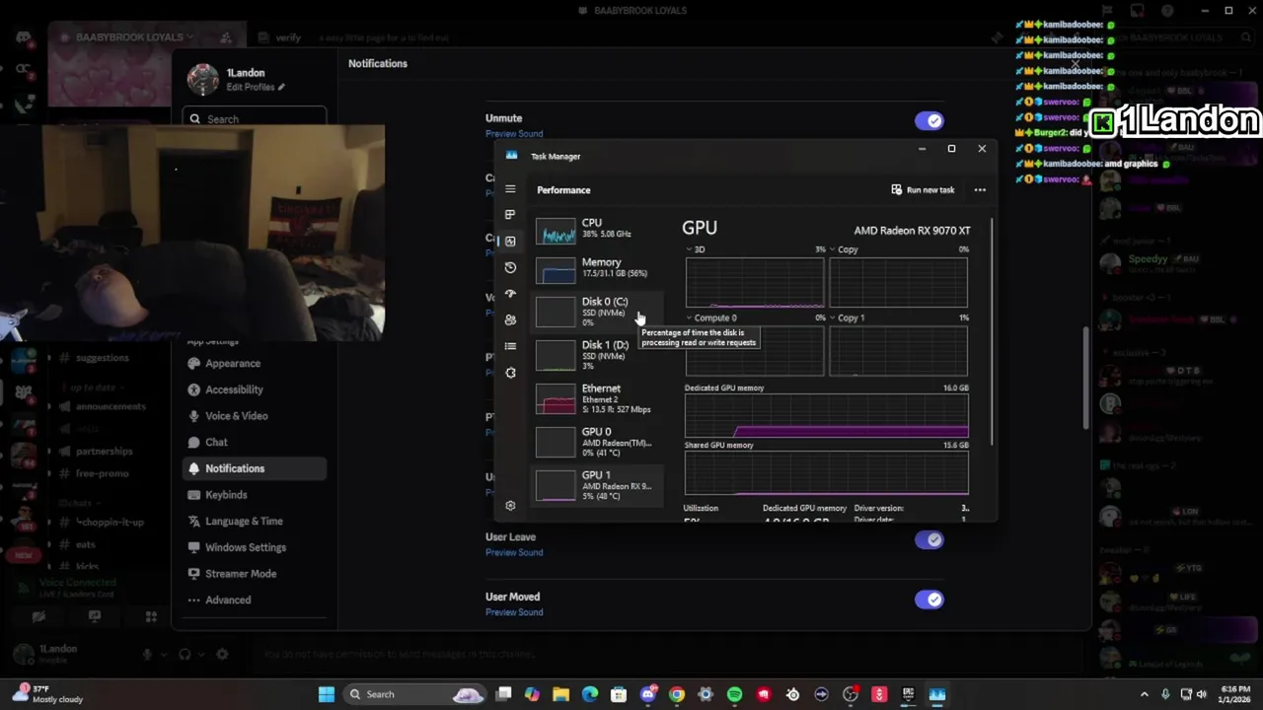1263x710 pixels.
Task: Select Disk 0 (C:) performance entry
Action: [x=598, y=312]
